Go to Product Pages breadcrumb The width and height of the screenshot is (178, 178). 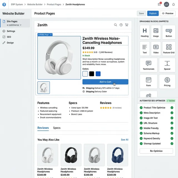[x=54, y=4]
